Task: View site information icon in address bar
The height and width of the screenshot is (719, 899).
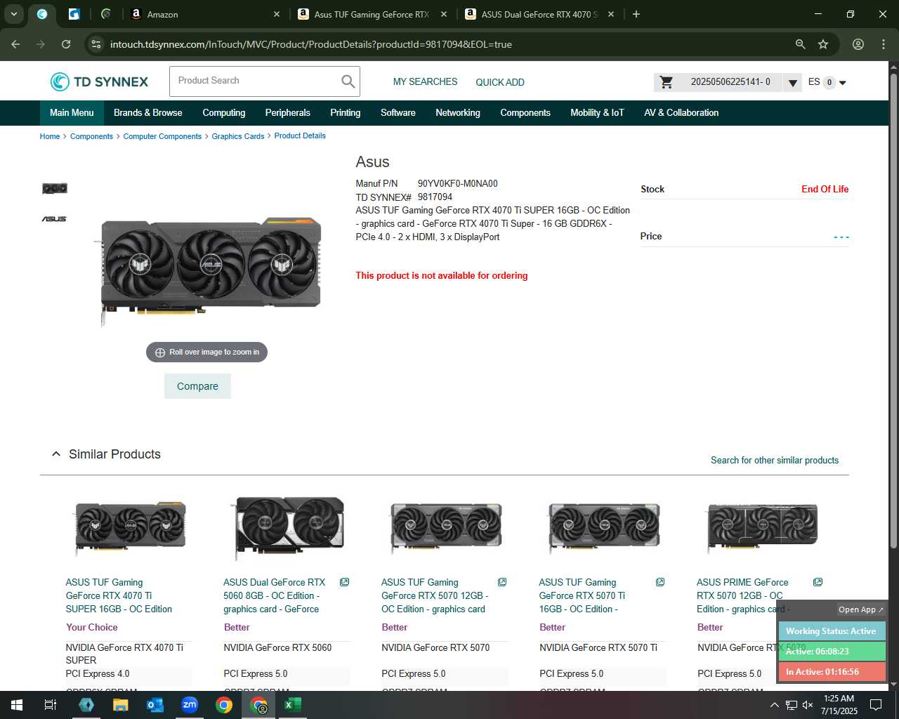Action: pos(96,44)
